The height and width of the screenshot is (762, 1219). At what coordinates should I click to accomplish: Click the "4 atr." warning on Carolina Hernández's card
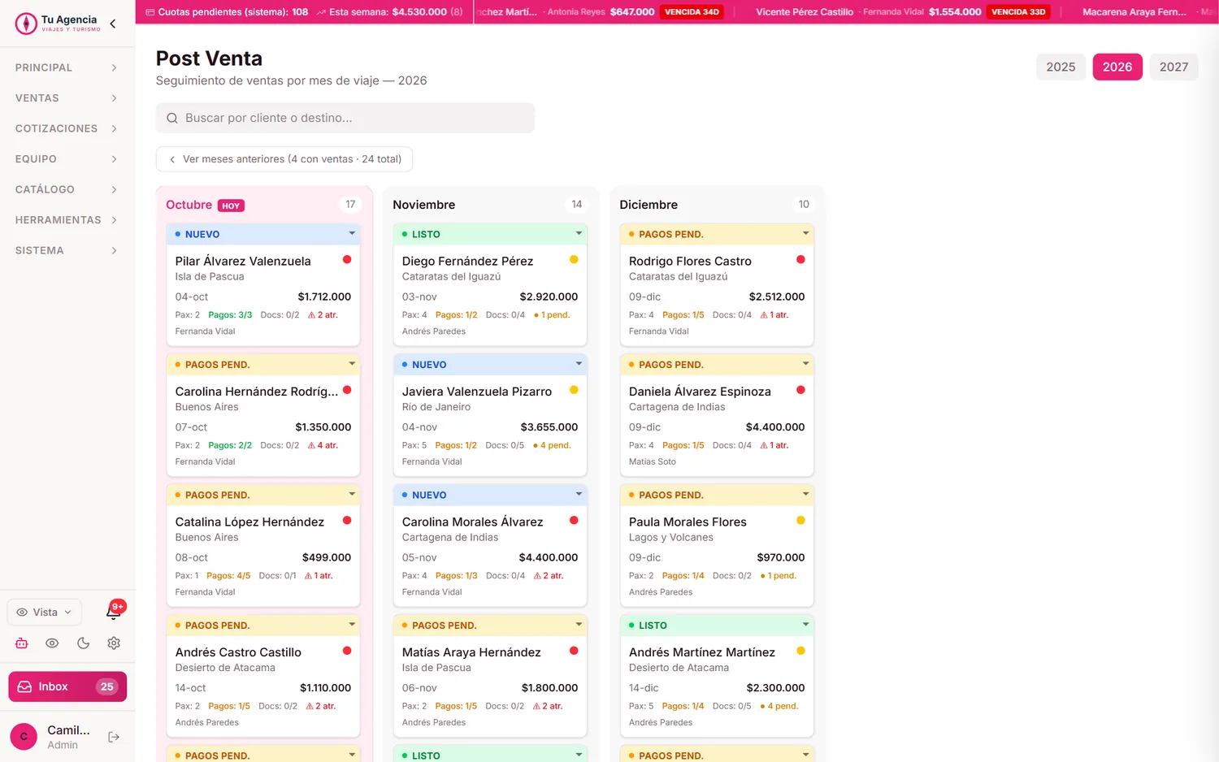pos(323,445)
